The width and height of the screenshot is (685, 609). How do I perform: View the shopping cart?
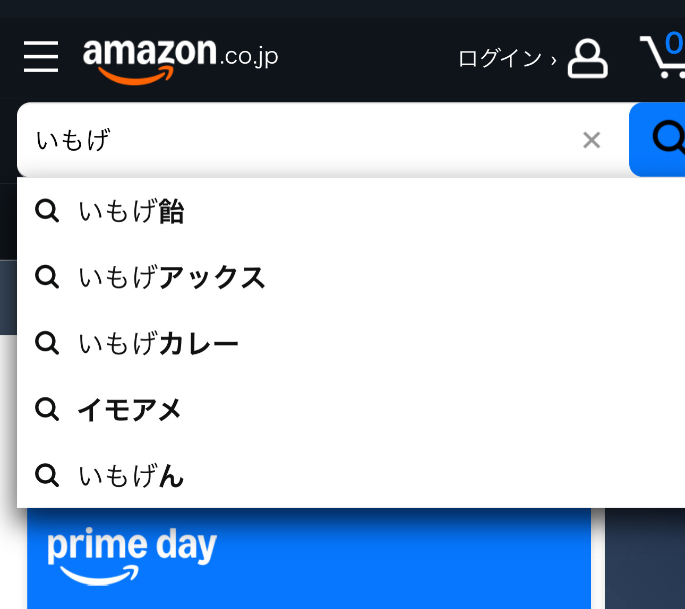point(663,56)
